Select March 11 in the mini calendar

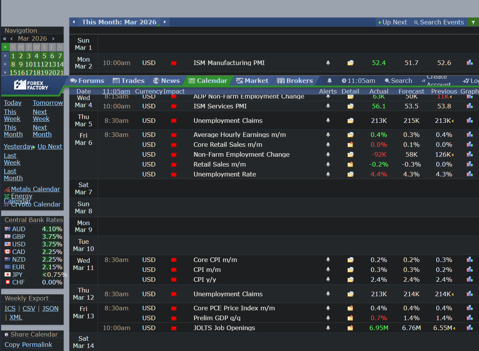tap(37, 64)
